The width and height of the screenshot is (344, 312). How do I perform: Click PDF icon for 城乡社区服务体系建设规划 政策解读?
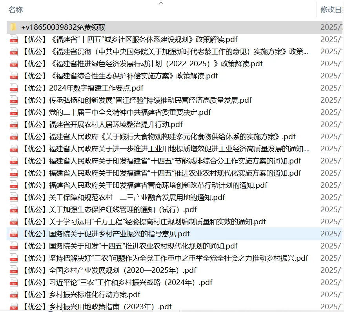tap(14, 40)
